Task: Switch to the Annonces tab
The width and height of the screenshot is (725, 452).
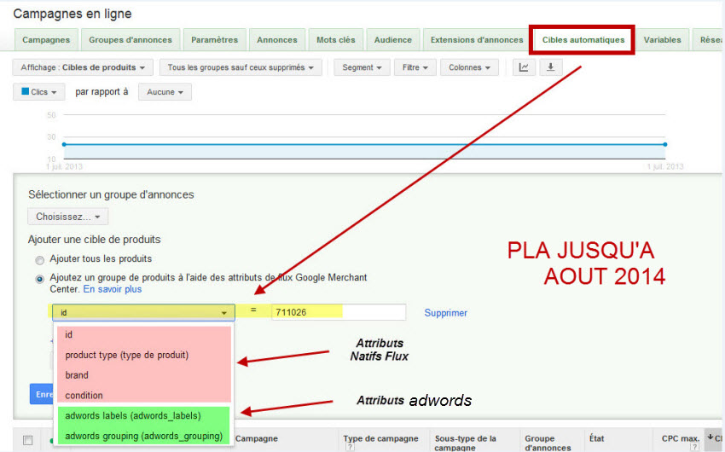Action: click(277, 40)
